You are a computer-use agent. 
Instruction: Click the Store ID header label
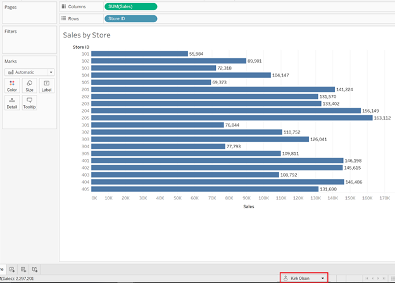[x=81, y=47]
